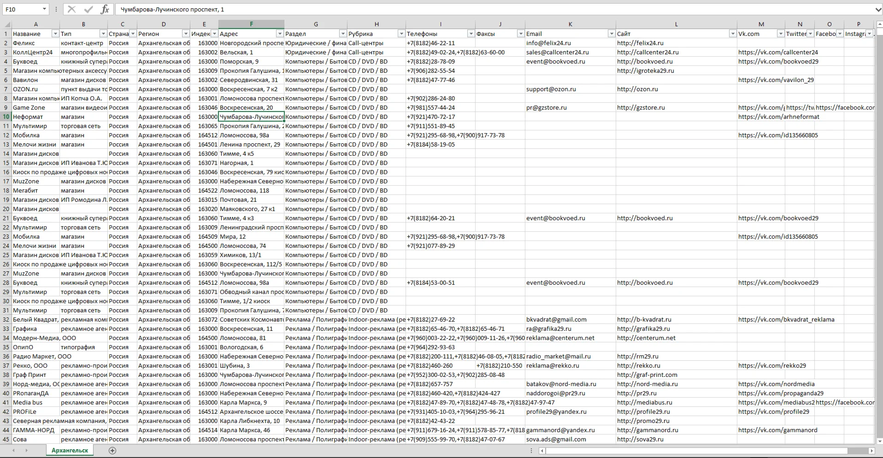Click the Cancel (X) icon in formula bar
The image size is (883, 458).
(71, 9)
